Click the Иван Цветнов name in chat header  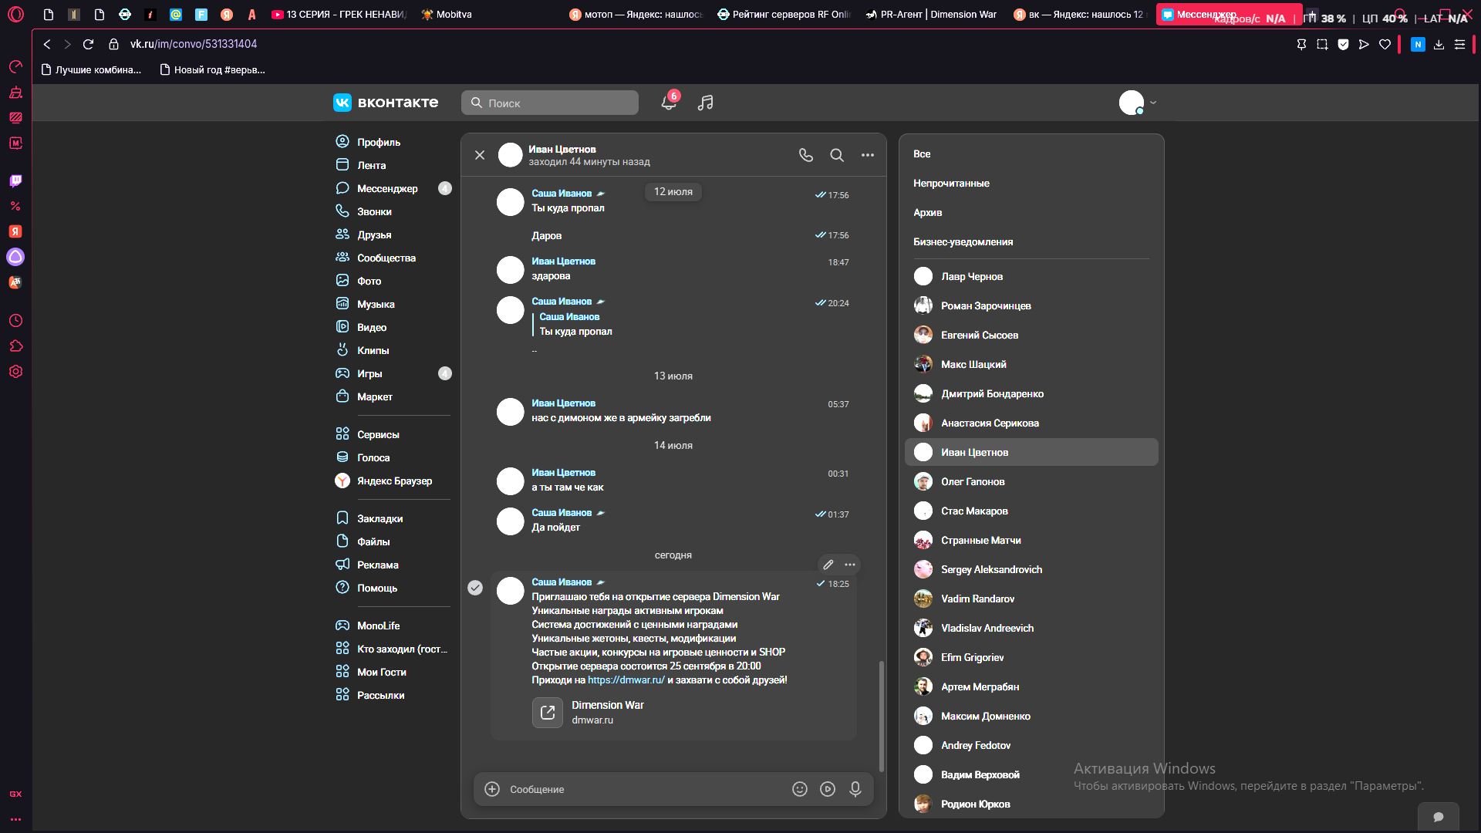tap(562, 149)
